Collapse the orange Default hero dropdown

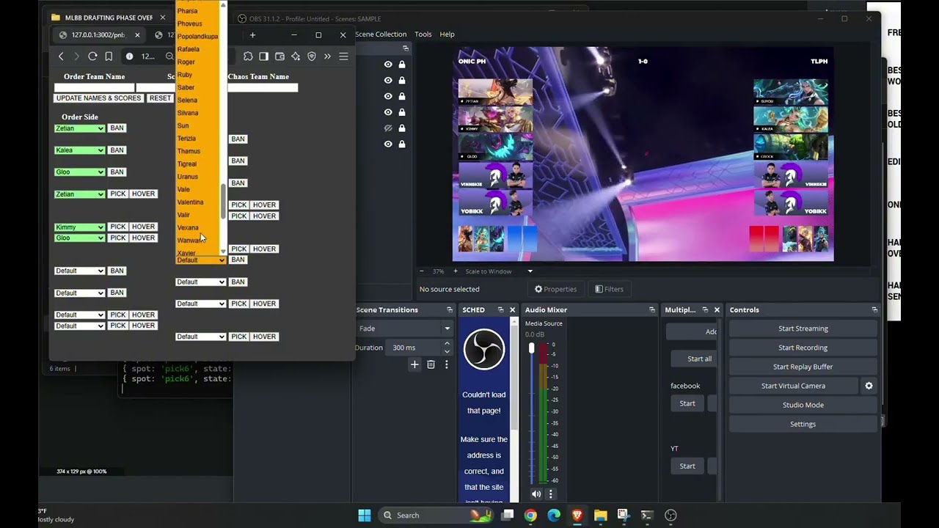[200, 260]
